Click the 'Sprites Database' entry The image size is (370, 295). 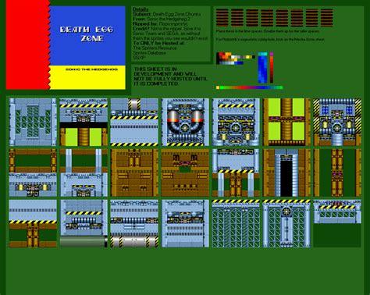[x=149, y=53]
